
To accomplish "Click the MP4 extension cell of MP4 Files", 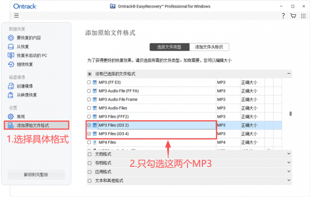I will (x=221, y=142).
